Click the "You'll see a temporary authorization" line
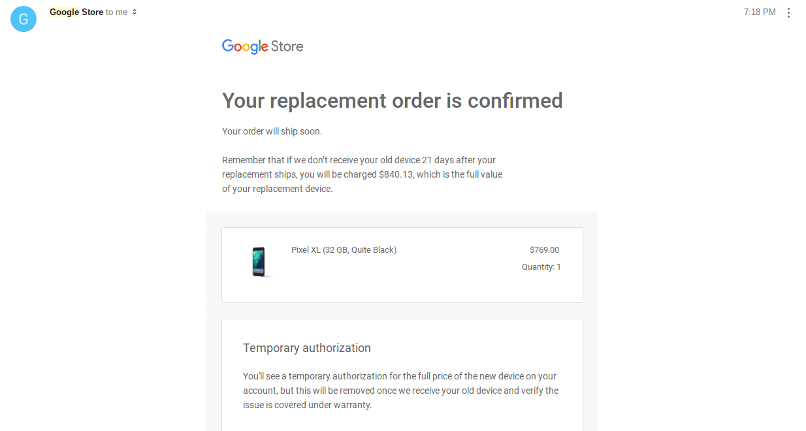Viewport: 806px width, 431px height. click(x=399, y=376)
